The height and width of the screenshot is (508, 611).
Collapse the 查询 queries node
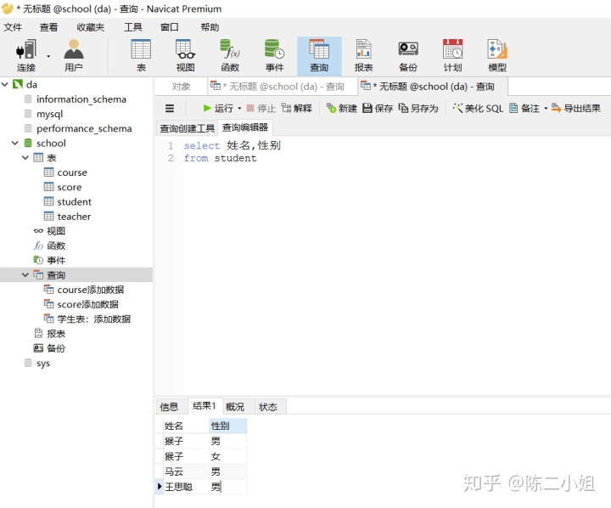tap(25, 274)
